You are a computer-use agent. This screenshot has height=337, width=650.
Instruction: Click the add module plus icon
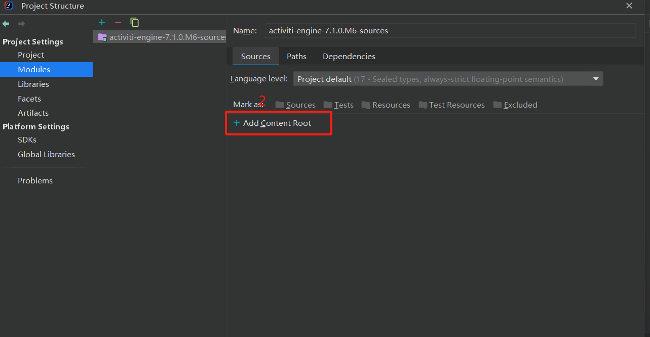coord(102,22)
